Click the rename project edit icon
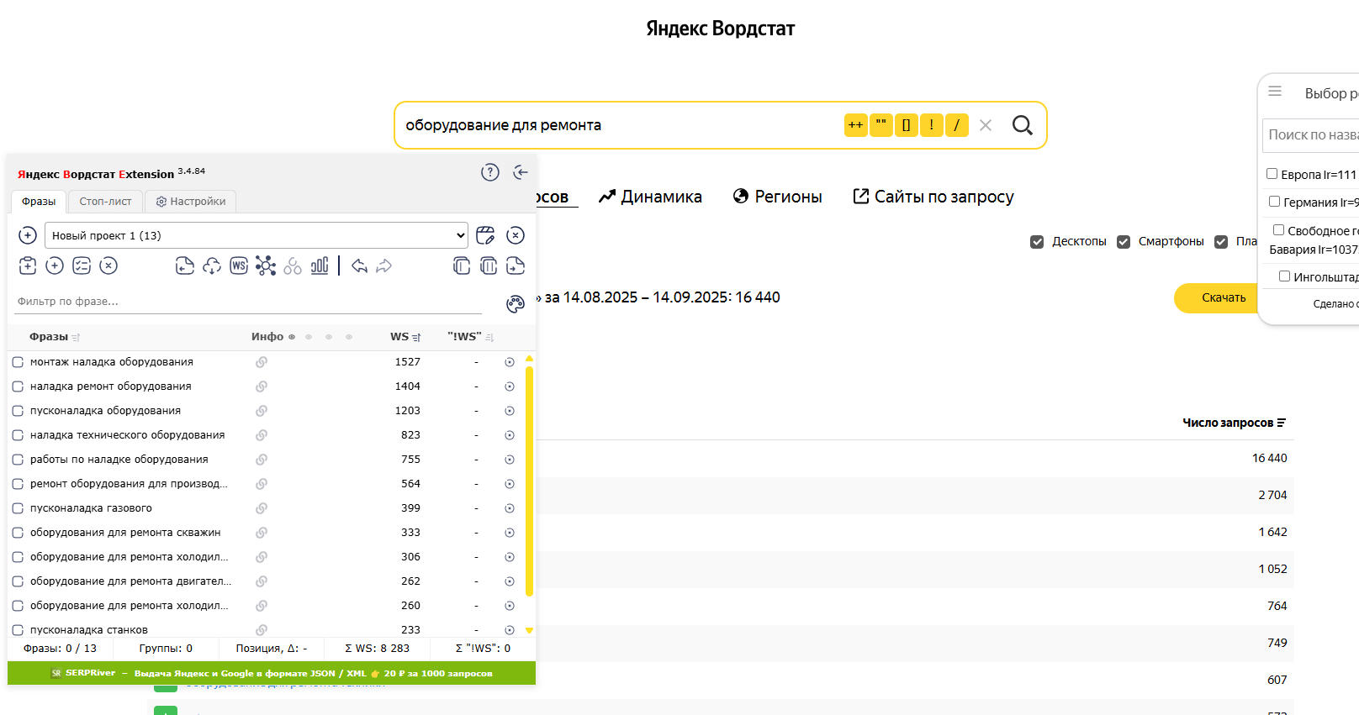Image resolution: width=1359 pixels, height=715 pixels. tap(485, 235)
